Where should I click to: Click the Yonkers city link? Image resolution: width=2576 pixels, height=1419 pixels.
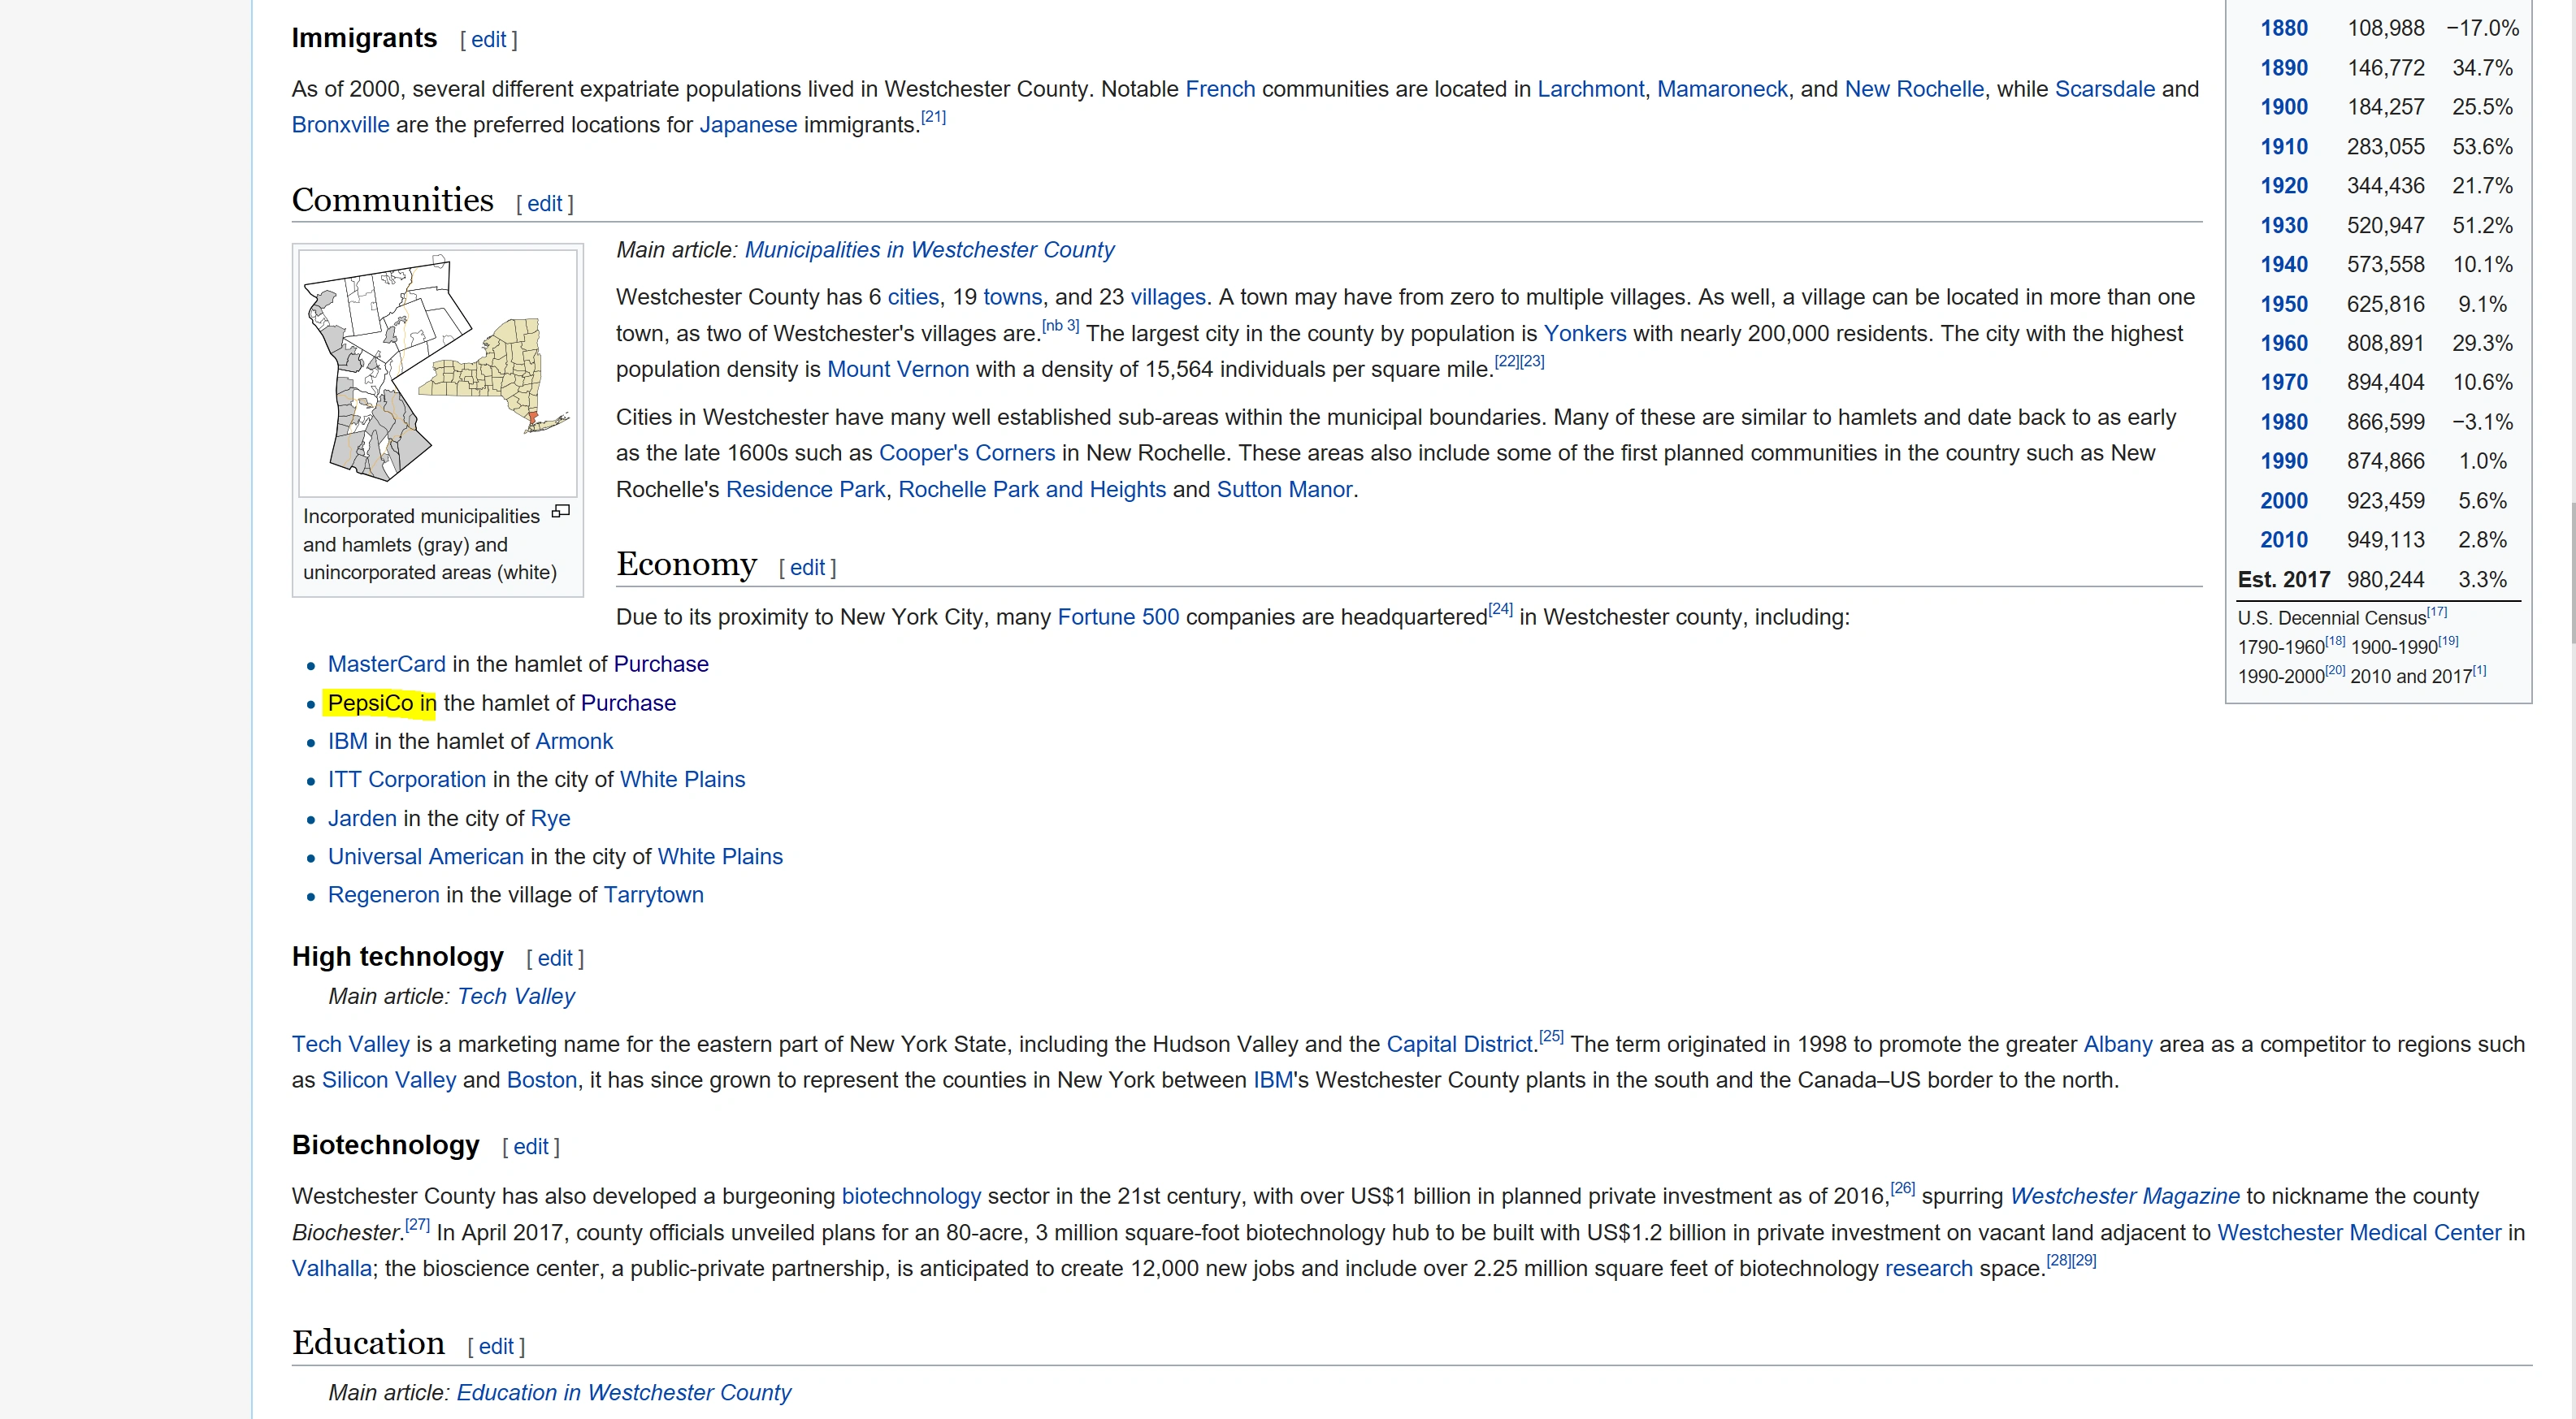tap(1584, 334)
